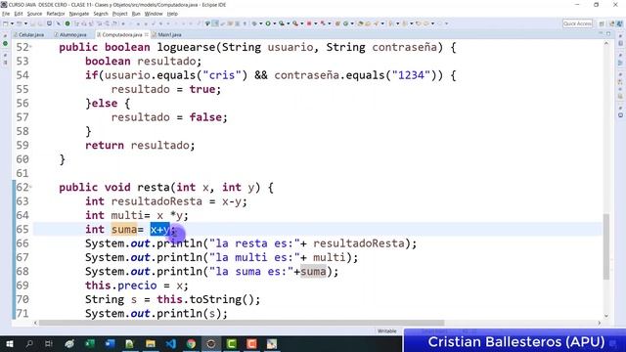626x352 pixels.
Task: Click the return resultado statement line
Action: point(140,146)
